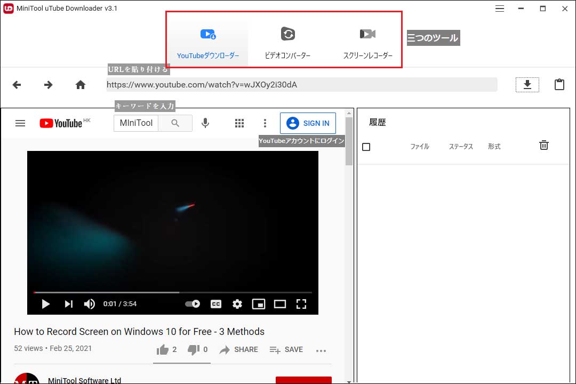Switch to the YouTubeダウンローダー tab
Image resolution: width=576 pixels, height=384 pixels.
click(x=208, y=44)
